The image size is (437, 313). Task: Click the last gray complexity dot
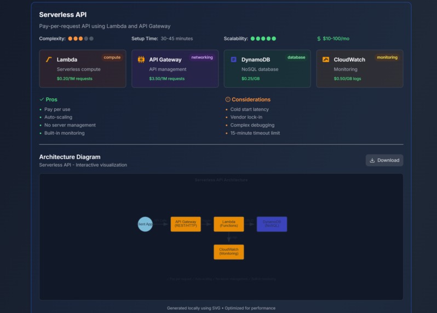(x=91, y=39)
